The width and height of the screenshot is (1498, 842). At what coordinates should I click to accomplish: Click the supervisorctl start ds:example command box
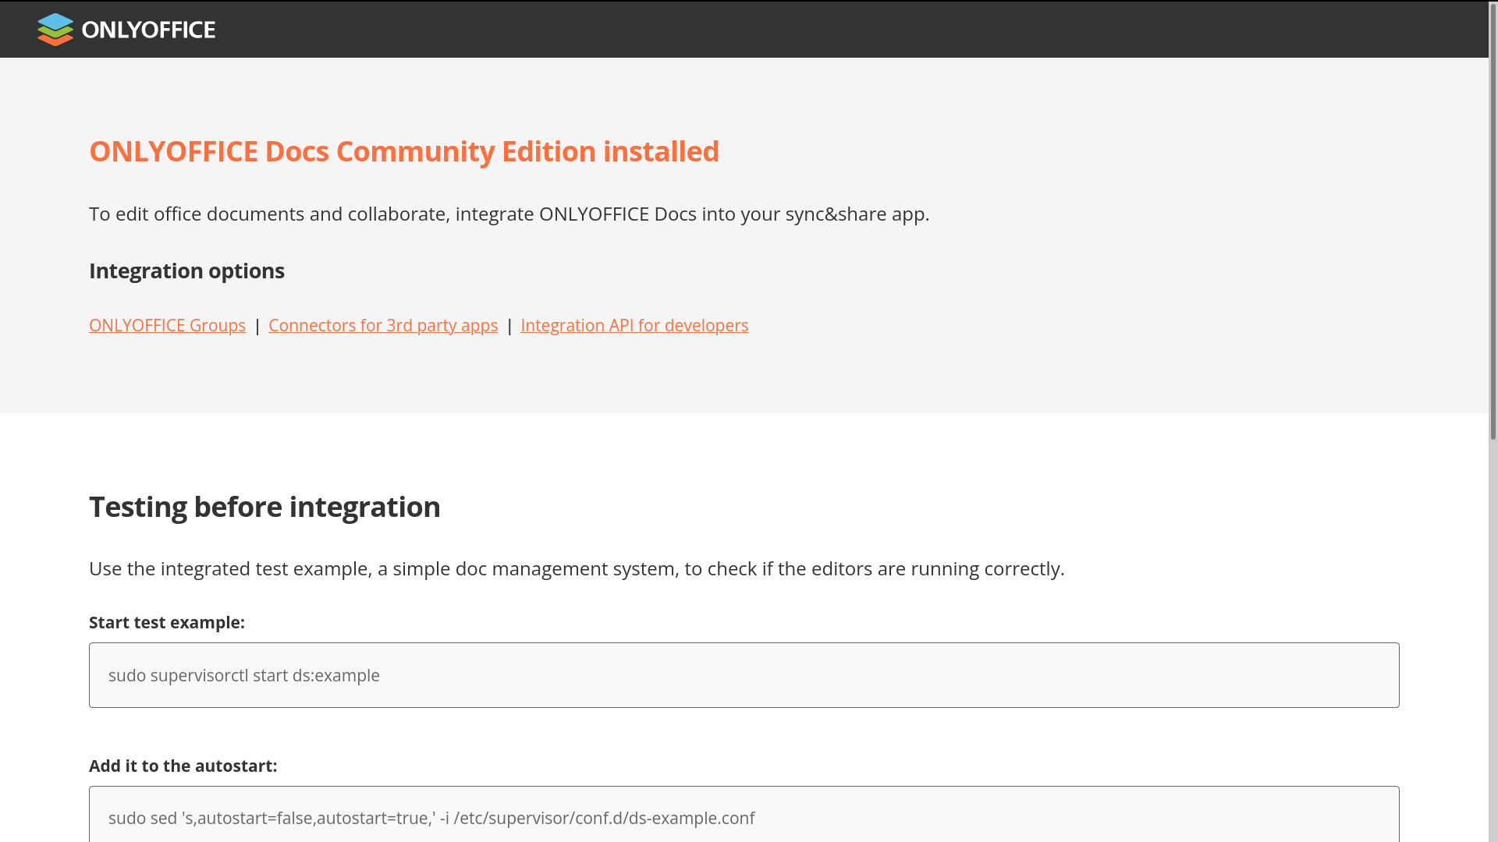click(744, 675)
